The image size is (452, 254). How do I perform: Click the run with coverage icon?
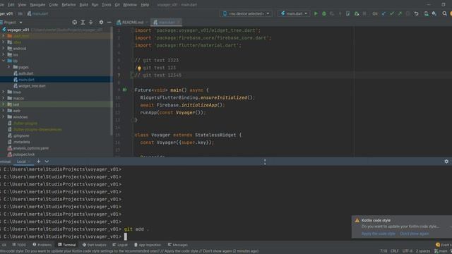[x=332, y=13]
